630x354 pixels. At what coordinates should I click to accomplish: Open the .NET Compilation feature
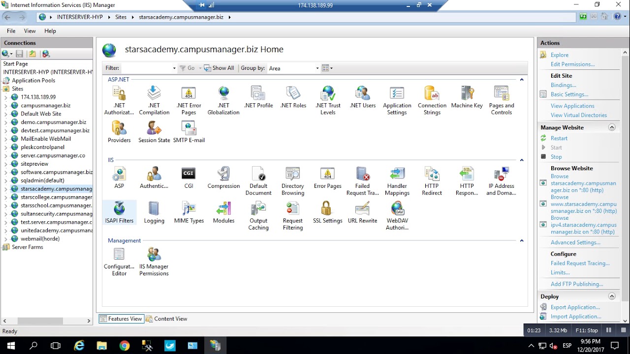tap(154, 100)
